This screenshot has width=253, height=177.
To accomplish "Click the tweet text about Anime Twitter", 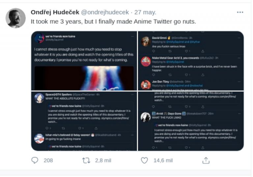I will coord(113,22).
